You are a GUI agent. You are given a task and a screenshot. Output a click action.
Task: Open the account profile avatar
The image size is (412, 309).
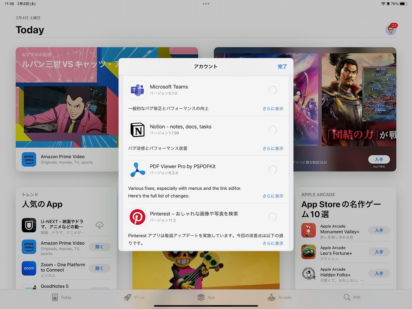pyautogui.click(x=391, y=29)
